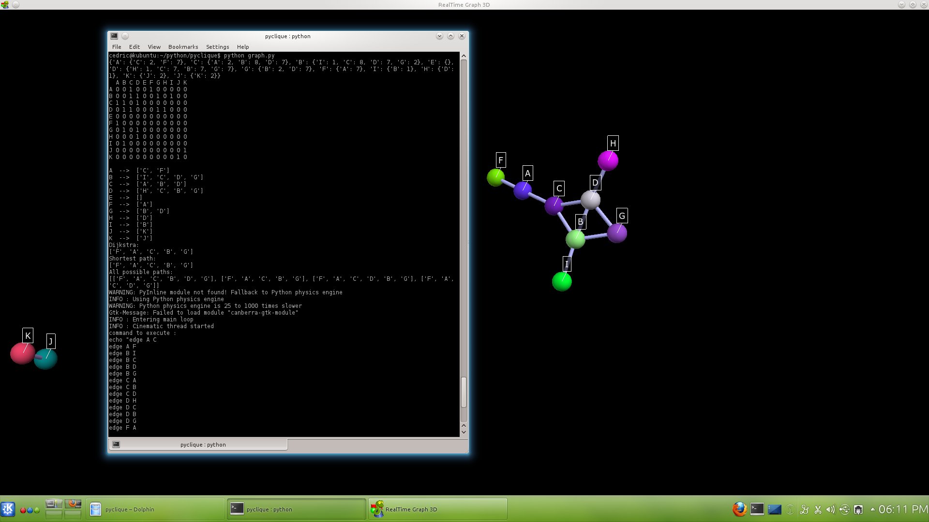Select graph node C purple sphere
The height and width of the screenshot is (522, 929).
click(x=554, y=206)
